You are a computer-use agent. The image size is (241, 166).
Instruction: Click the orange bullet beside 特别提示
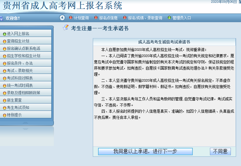(4, 115)
